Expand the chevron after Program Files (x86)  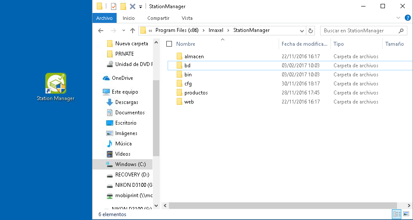point(203,31)
